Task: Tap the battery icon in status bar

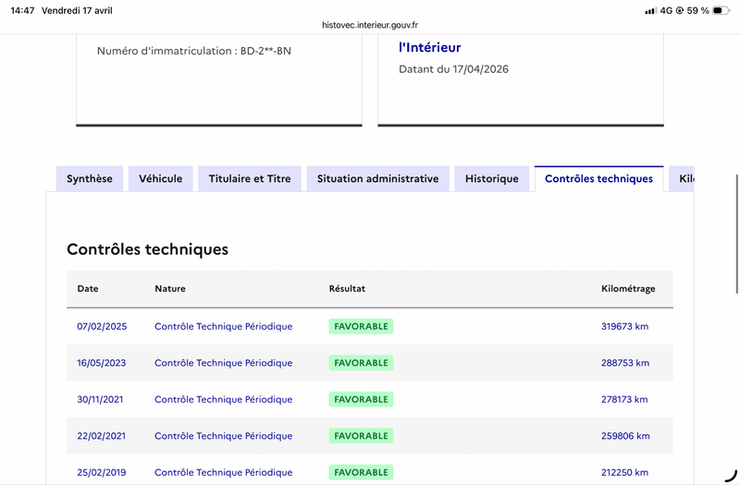Action: 721,10
